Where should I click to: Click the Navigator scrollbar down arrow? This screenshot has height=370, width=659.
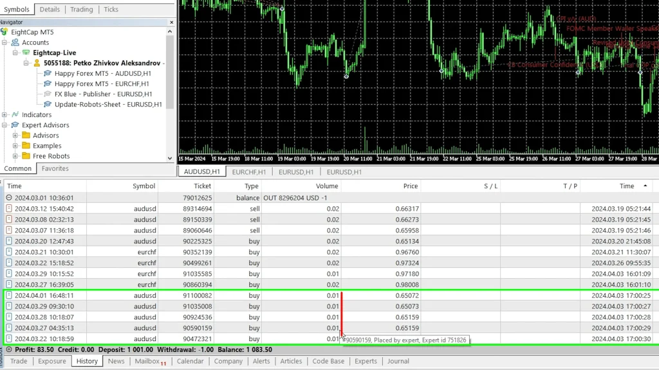(171, 158)
